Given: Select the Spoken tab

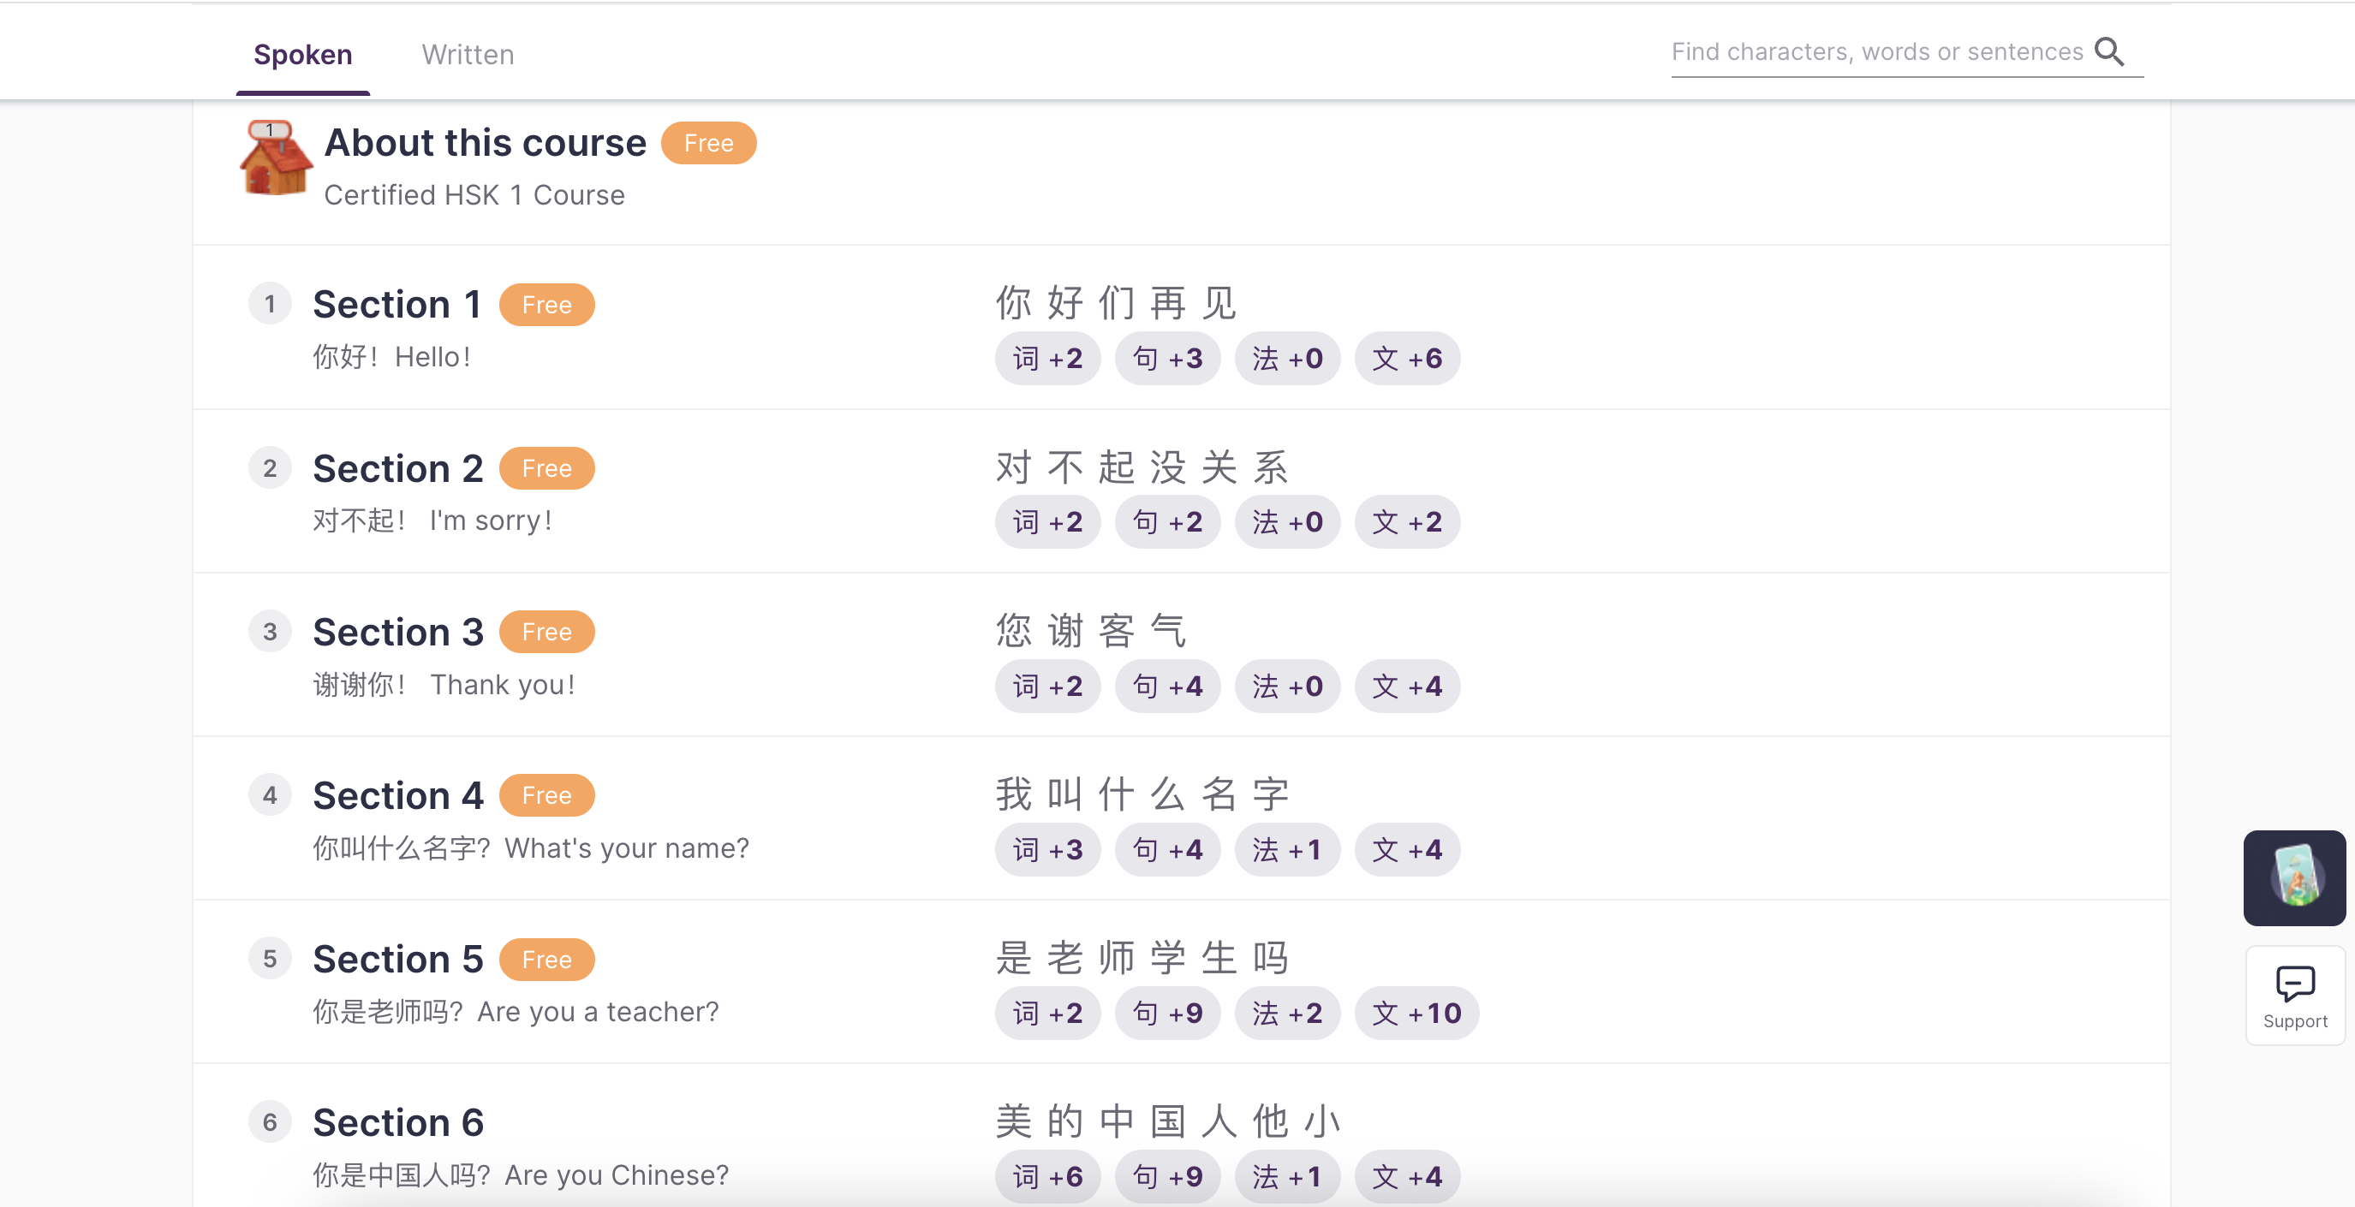Looking at the screenshot, I should pyautogui.click(x=302, y=54).
